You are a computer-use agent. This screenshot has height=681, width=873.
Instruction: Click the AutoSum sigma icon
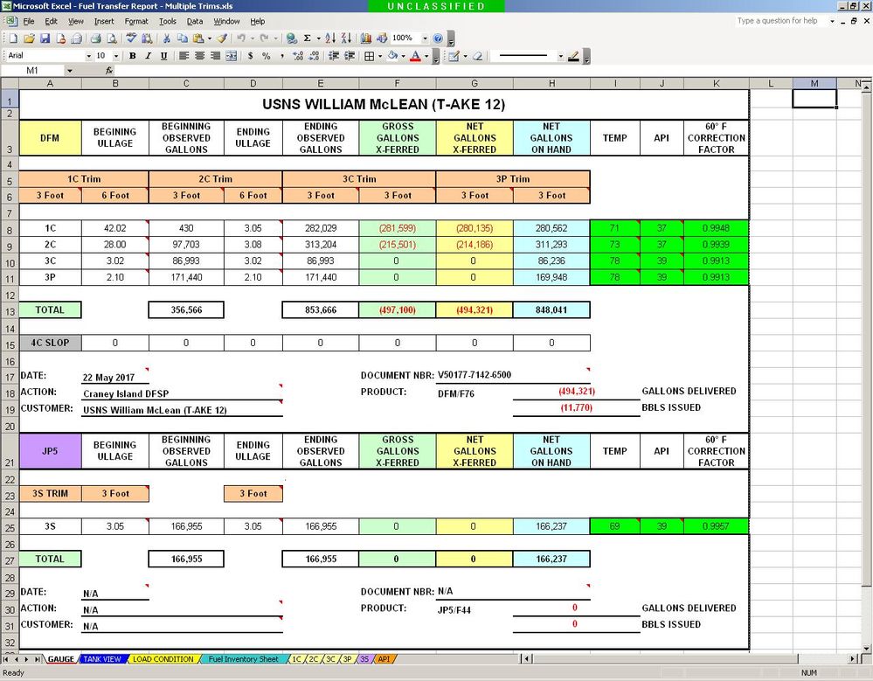[x=307, y=38]
